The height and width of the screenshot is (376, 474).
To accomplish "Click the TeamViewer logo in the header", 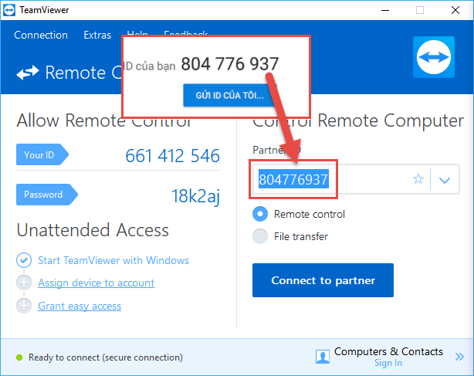I will [x=434, y=57].
